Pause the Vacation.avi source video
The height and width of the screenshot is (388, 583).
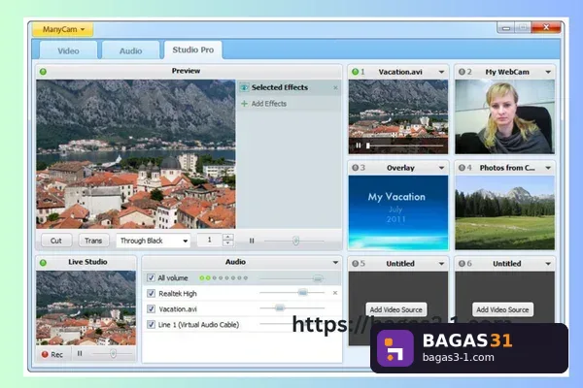(359, 145)
